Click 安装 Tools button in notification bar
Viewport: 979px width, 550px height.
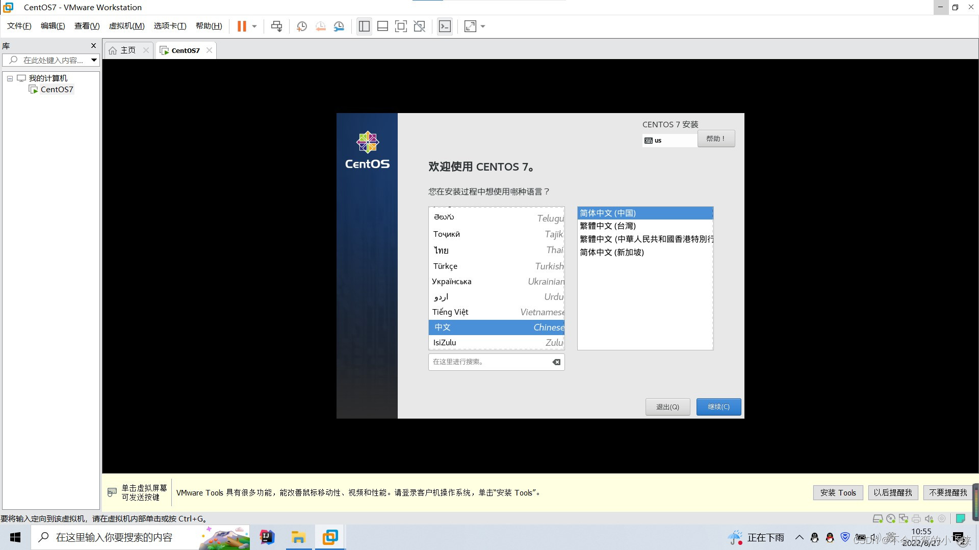tap(838, 492)
